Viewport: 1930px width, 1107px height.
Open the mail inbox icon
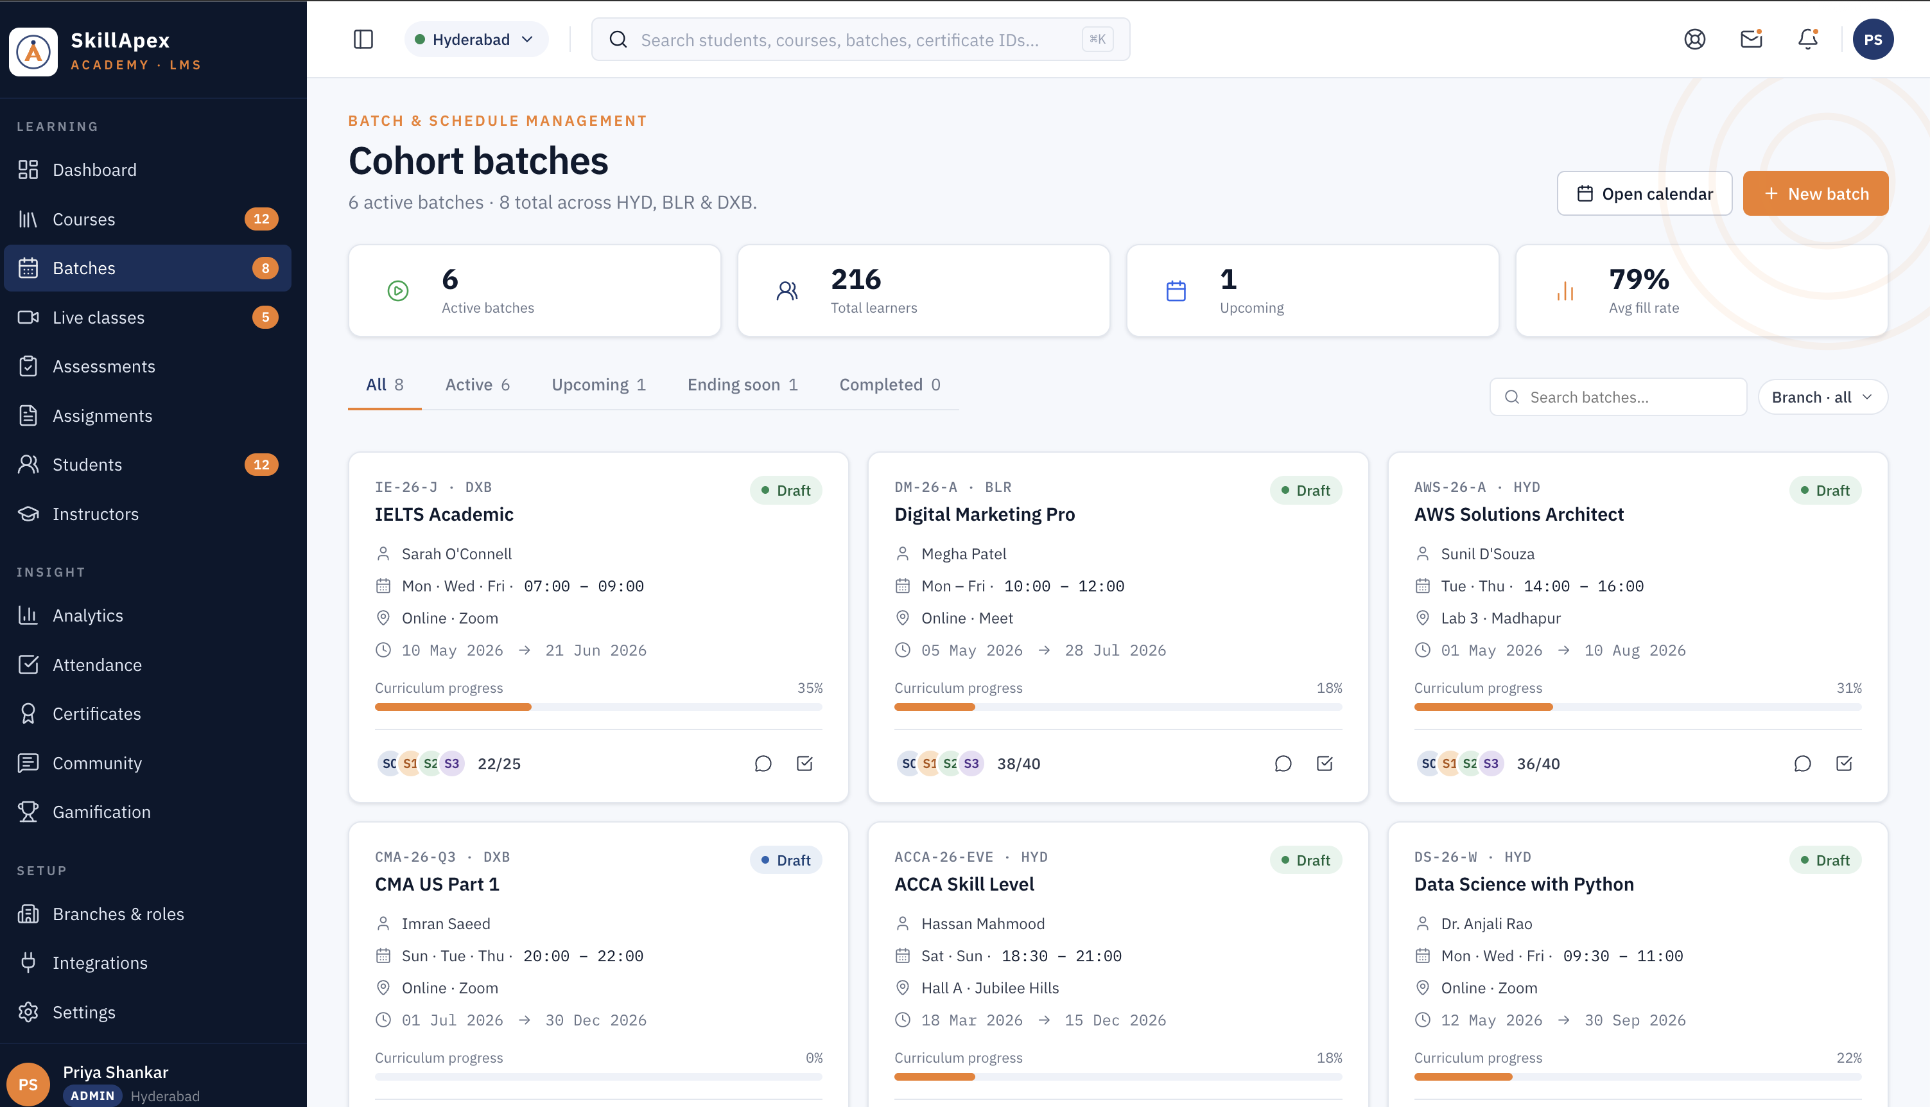click(1752, 40)
